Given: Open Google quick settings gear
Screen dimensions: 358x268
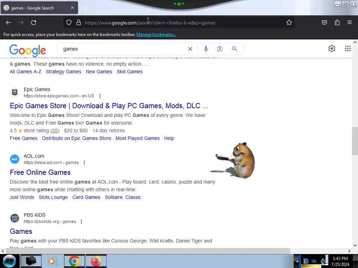Looking at the screenshot, I should tap(331, 49).
